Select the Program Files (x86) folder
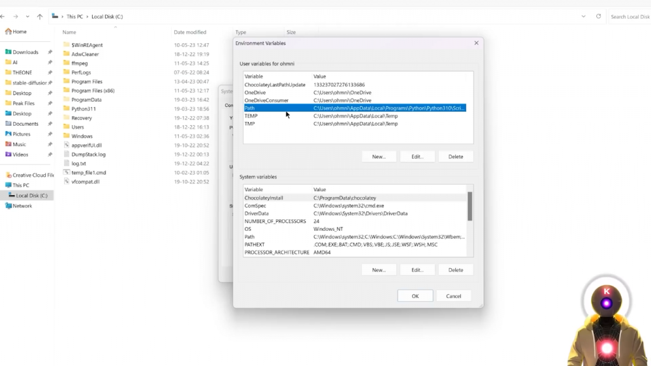The width and height of the screenshot is (651, 366). coord(89,90)
